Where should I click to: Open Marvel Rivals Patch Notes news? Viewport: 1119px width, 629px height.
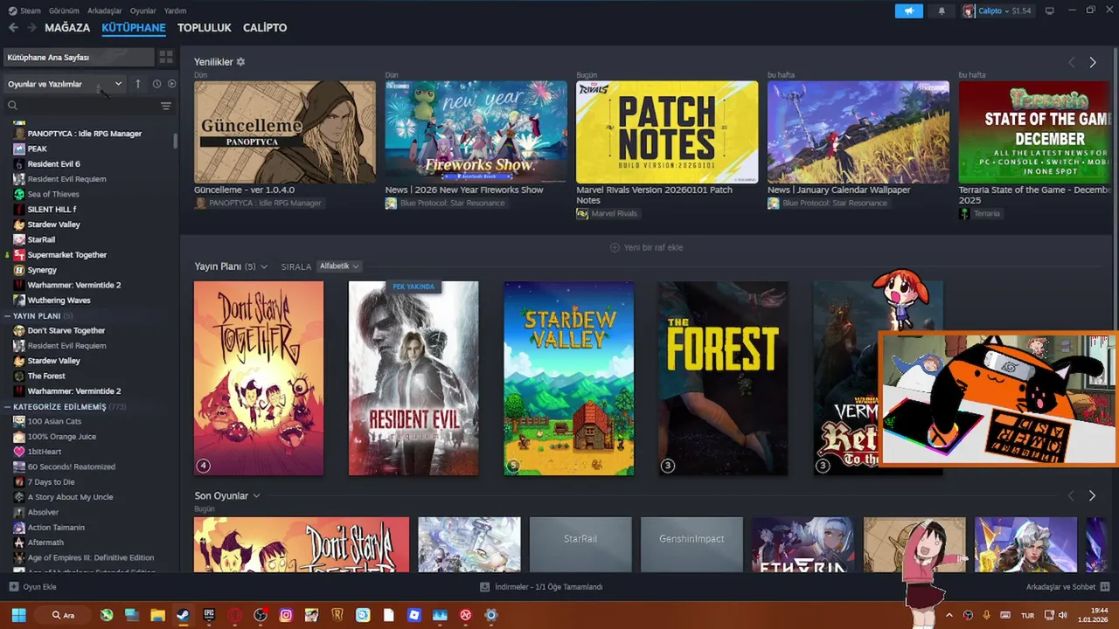667,132
